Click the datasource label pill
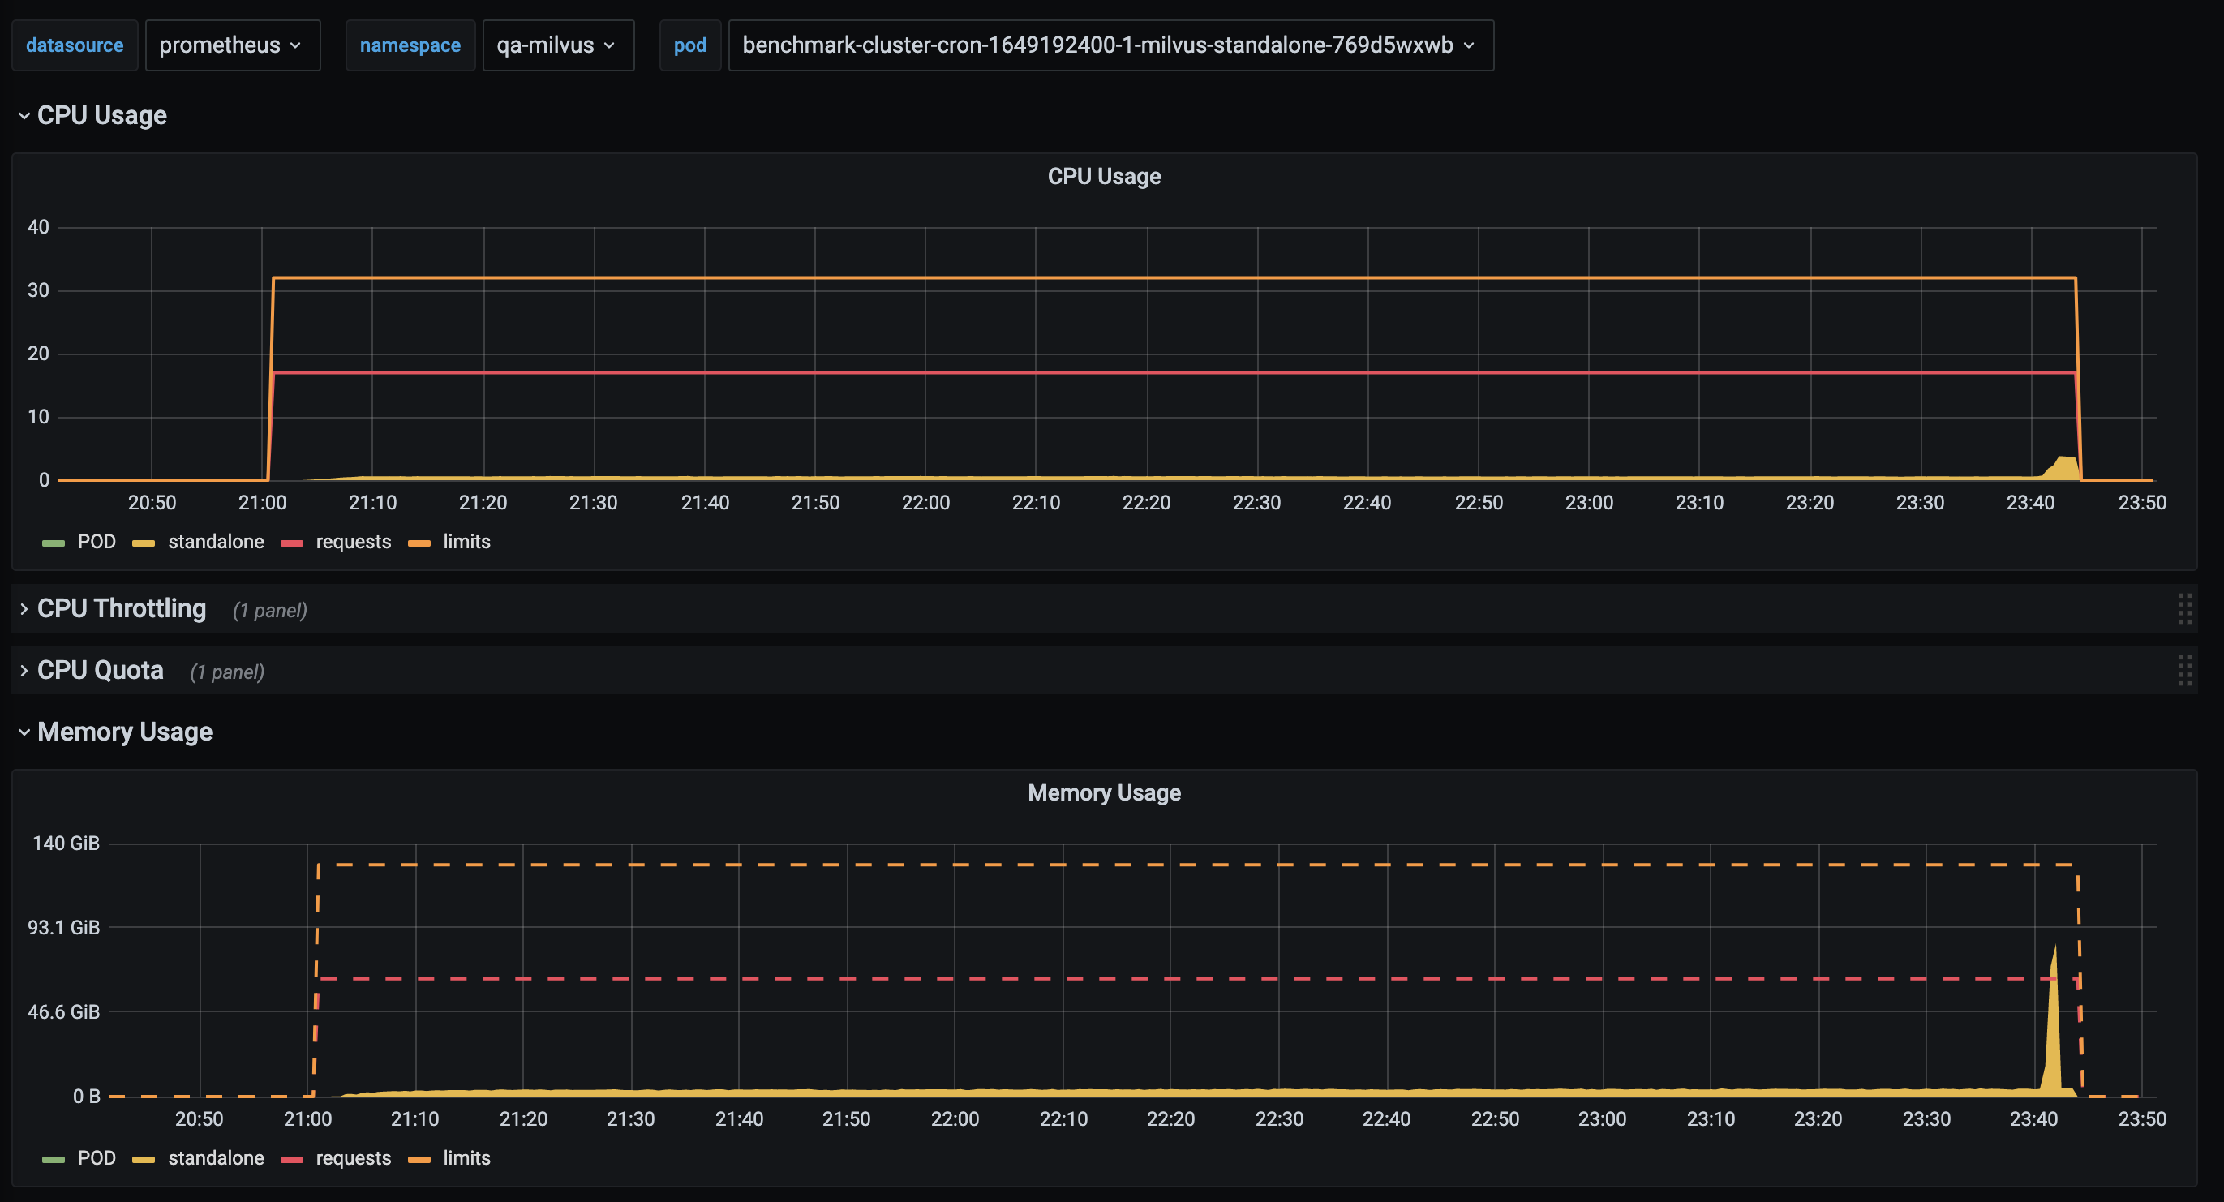 pos(75,45)
